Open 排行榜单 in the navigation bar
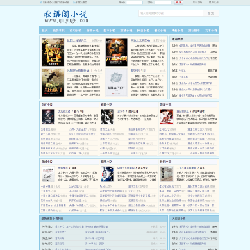 [194, 31]
